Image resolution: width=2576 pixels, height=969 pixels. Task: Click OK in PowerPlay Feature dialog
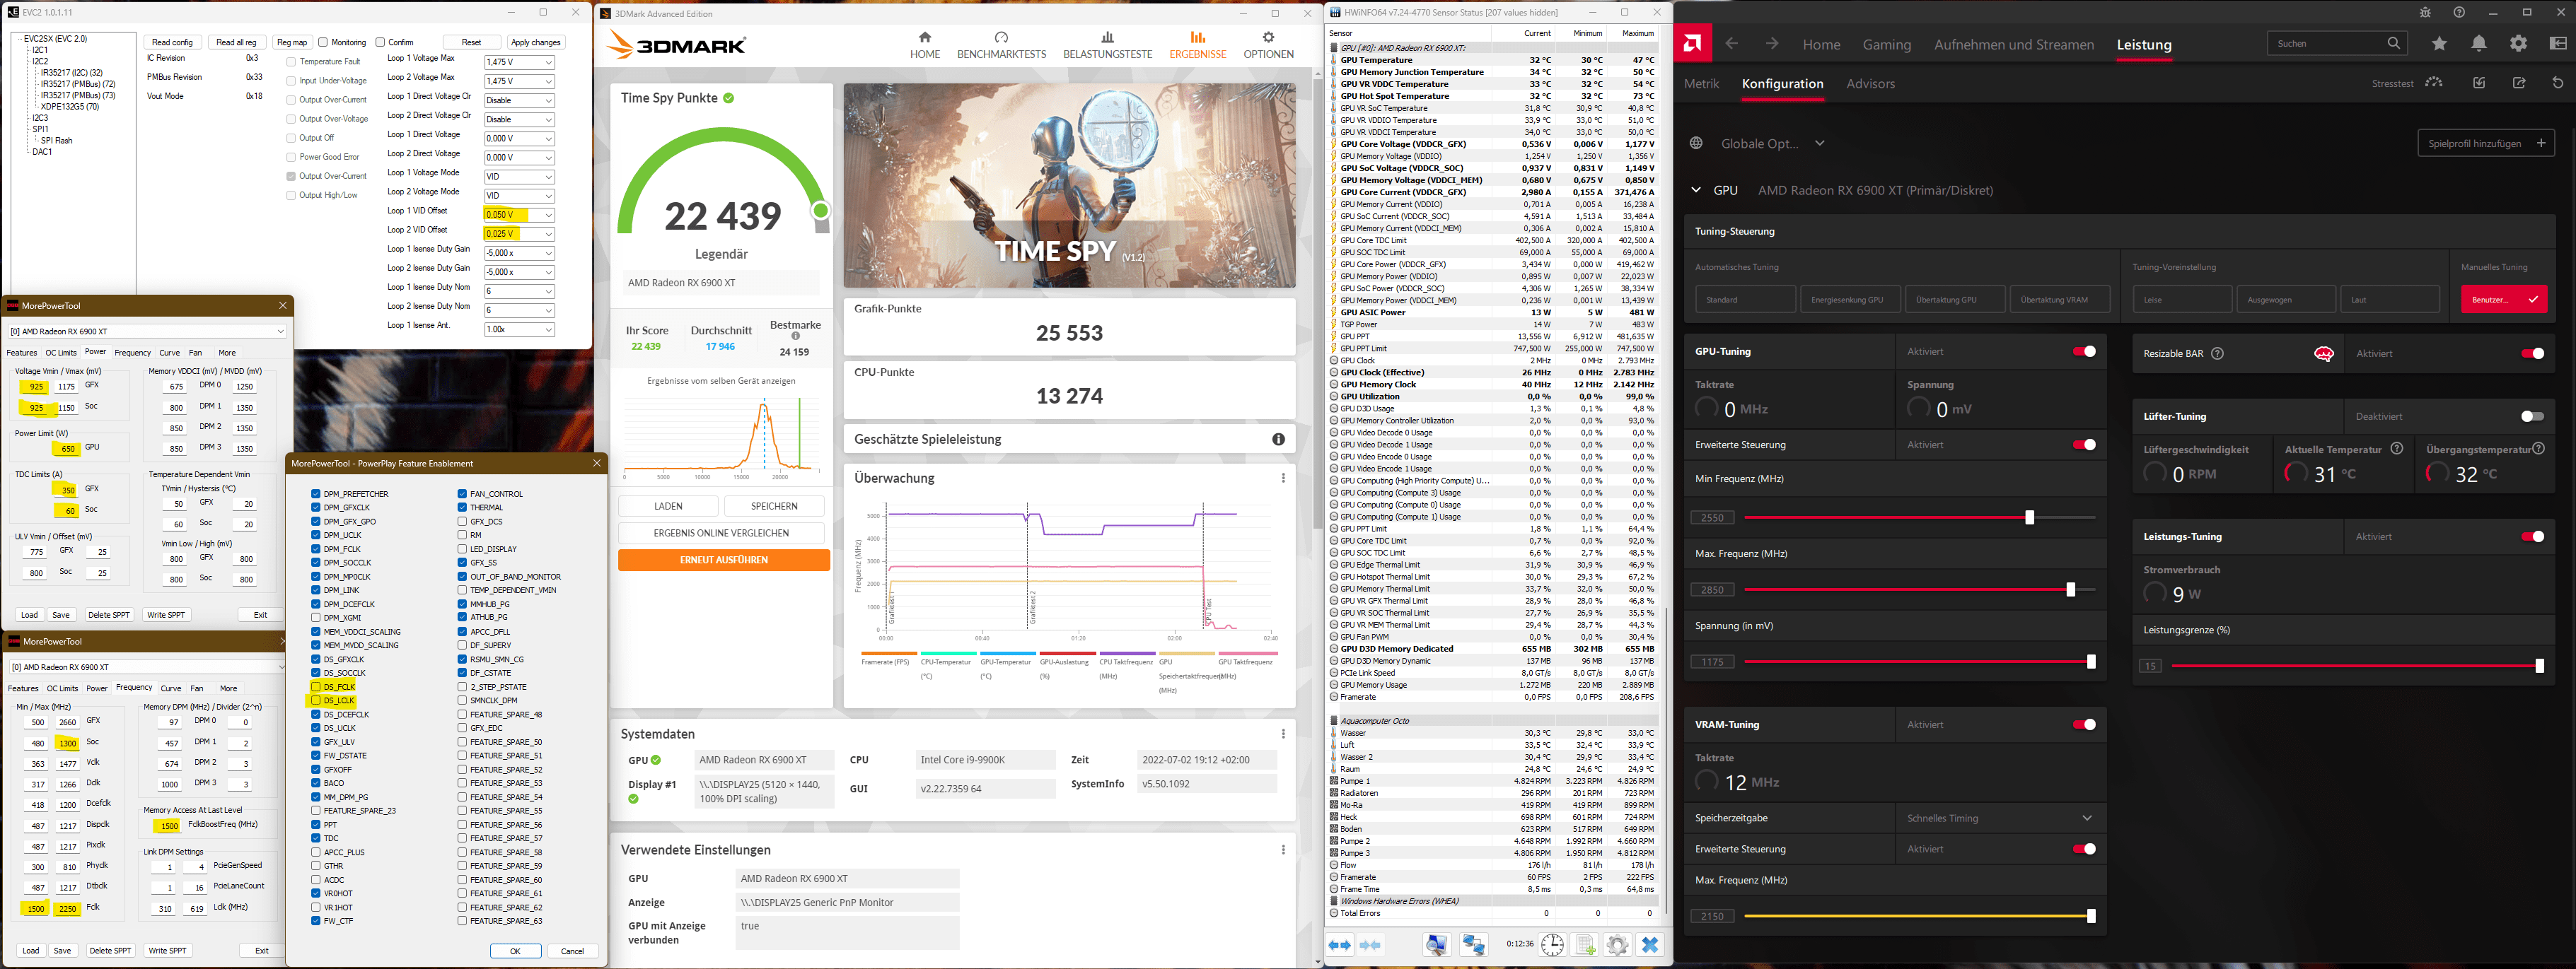[515, 951]
